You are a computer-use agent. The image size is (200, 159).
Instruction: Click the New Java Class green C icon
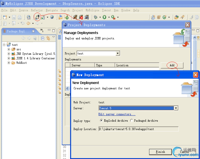click(165, 17)
